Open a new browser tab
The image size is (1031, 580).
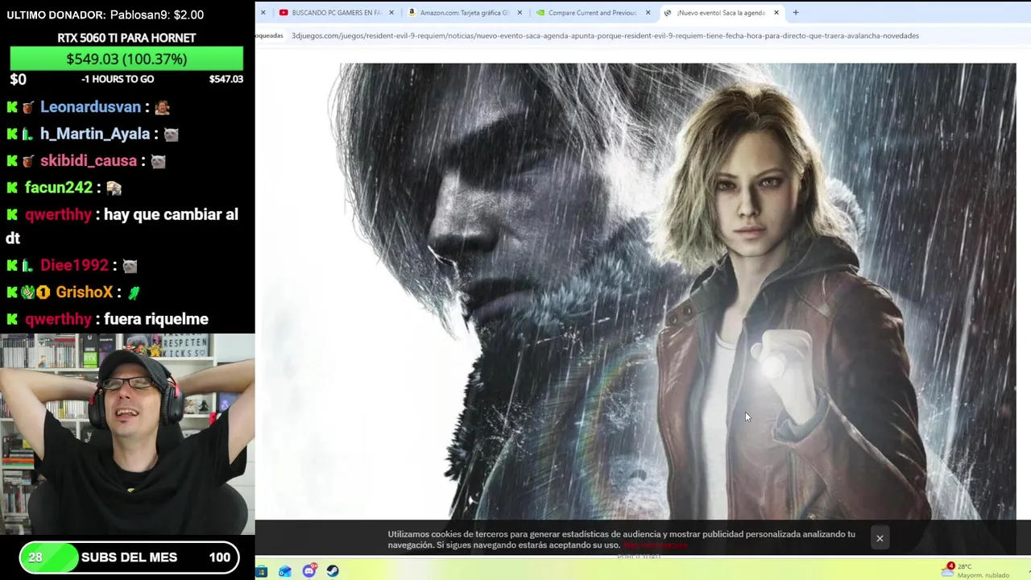click(796, 13)
